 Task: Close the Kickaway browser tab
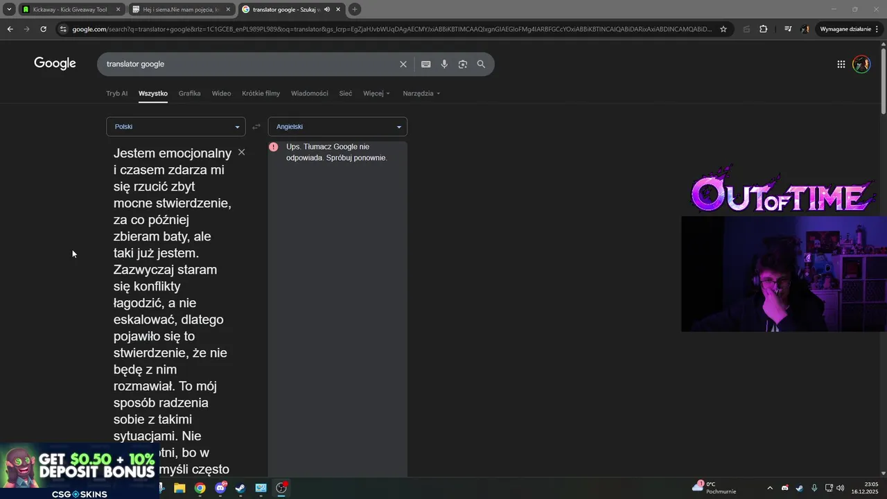[118, 10]
